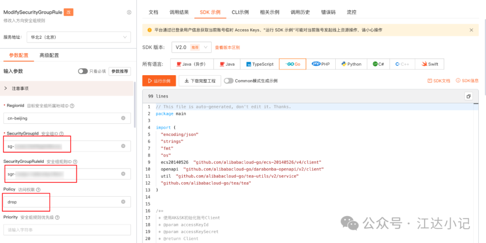The image size is (486, 243).
Task: Select Swift language
Action: [430, 64]
